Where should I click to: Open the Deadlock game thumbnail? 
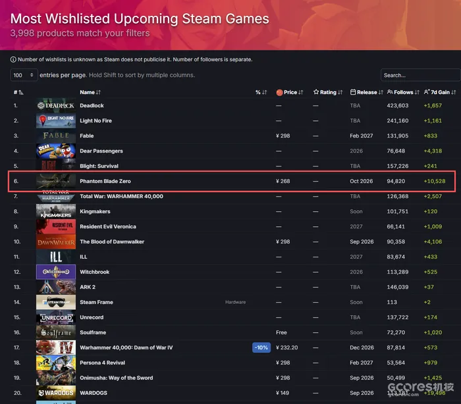[x=56, y=105]
